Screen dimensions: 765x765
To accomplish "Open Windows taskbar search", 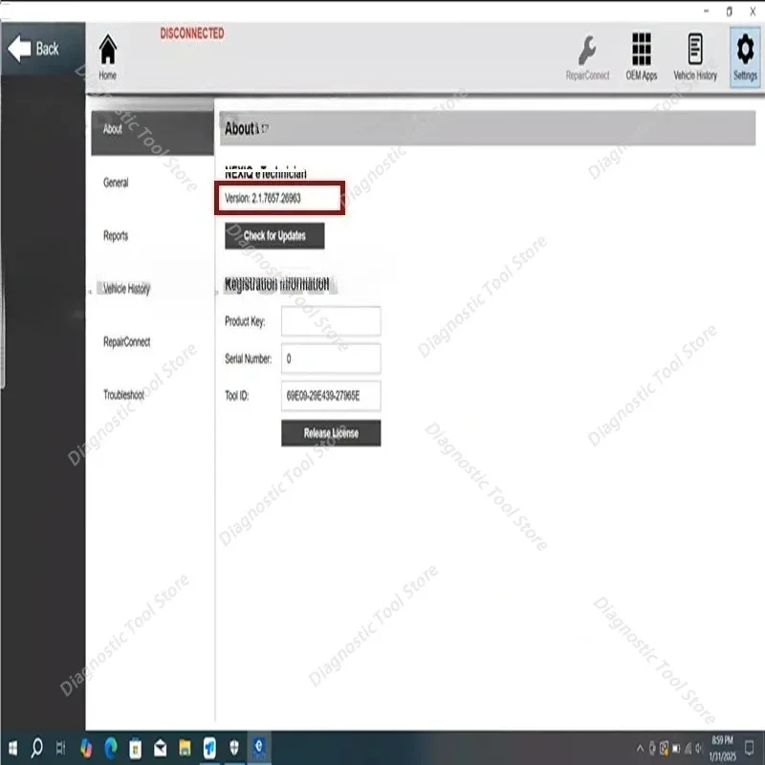I will [x=36, y=748].
